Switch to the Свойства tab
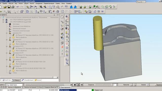This screenshot has height=91, width=162. pos(7,80)
